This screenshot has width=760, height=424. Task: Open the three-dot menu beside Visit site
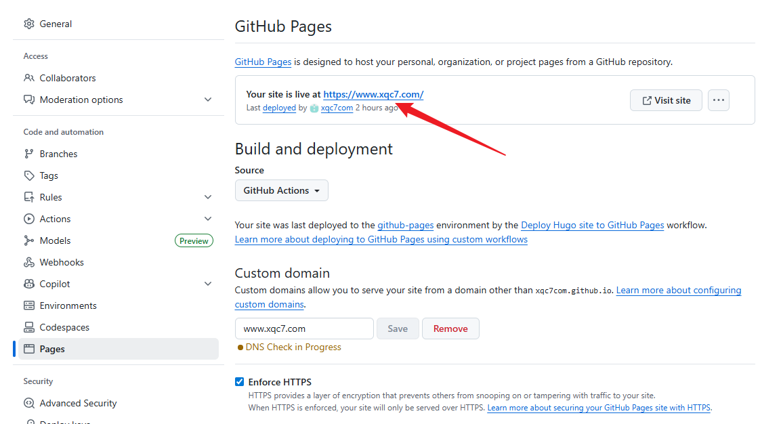[x=719, y=100]
